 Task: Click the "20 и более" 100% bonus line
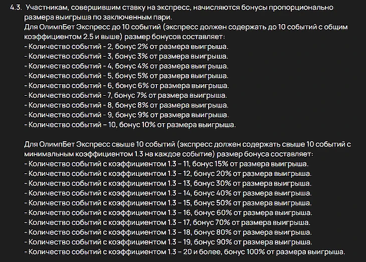[x=185, y=251]
